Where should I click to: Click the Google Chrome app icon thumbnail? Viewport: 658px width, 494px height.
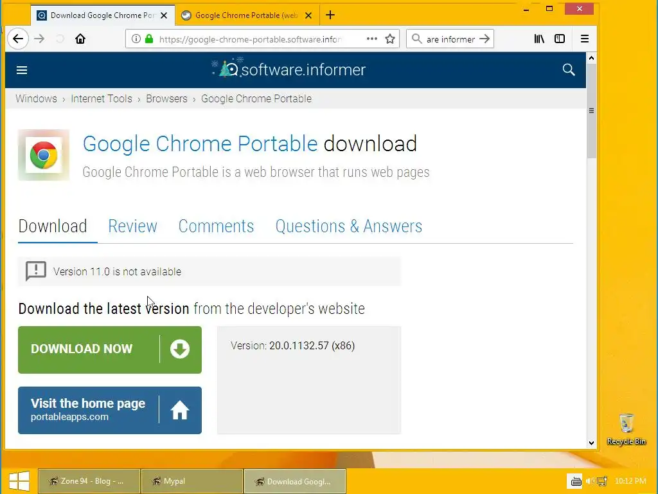(44, 155)
